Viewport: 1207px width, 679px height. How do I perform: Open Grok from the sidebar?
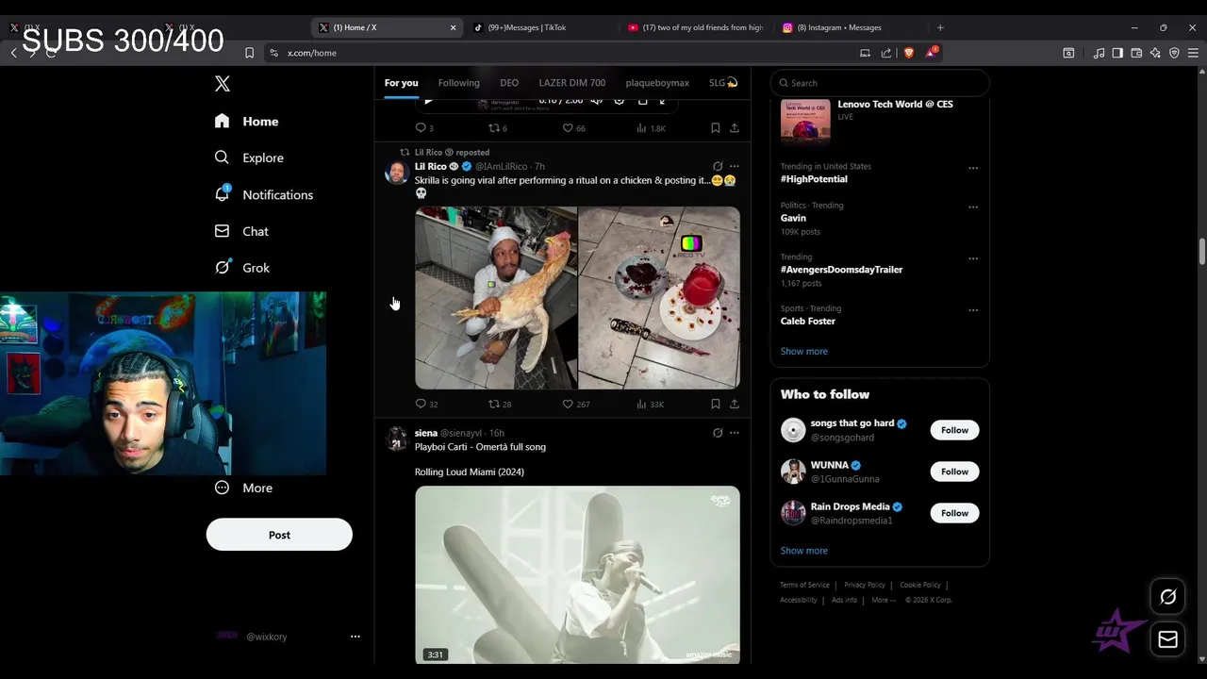pyautogui.click(x=242, y=268)
